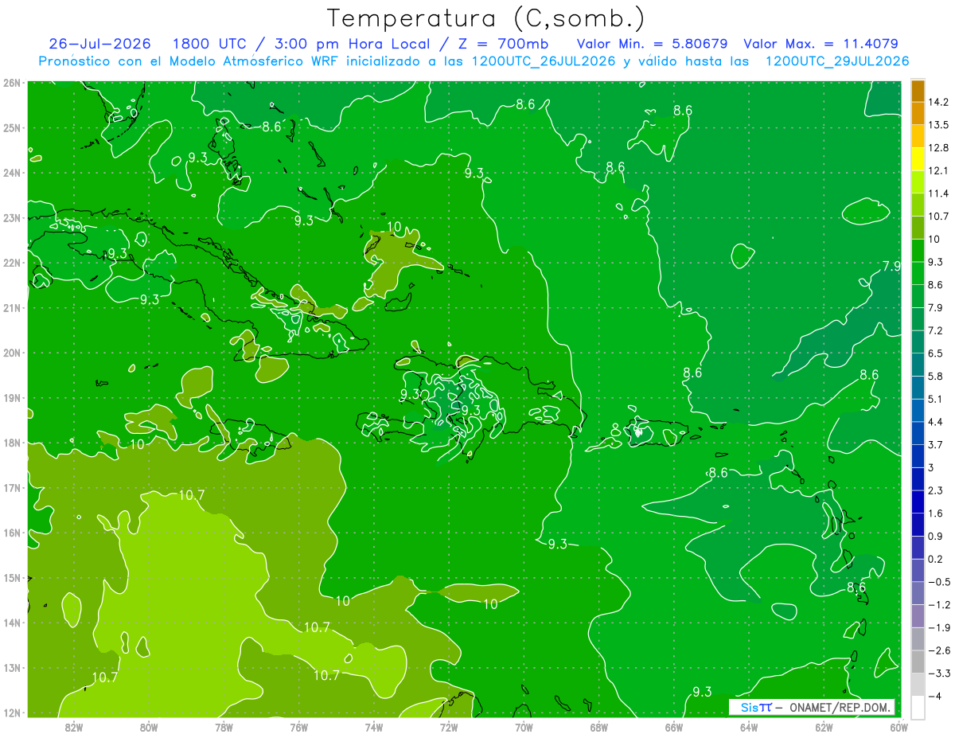This screenshot has height=738, width=955.
Task: Click initialization time '1200UTC_26JUL2026'
Action: coord(544,61)
